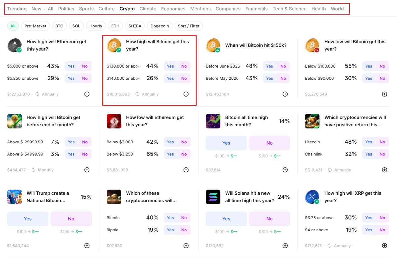Open the Sort / Filter options

pyautogui.click(x=188, y=26)
